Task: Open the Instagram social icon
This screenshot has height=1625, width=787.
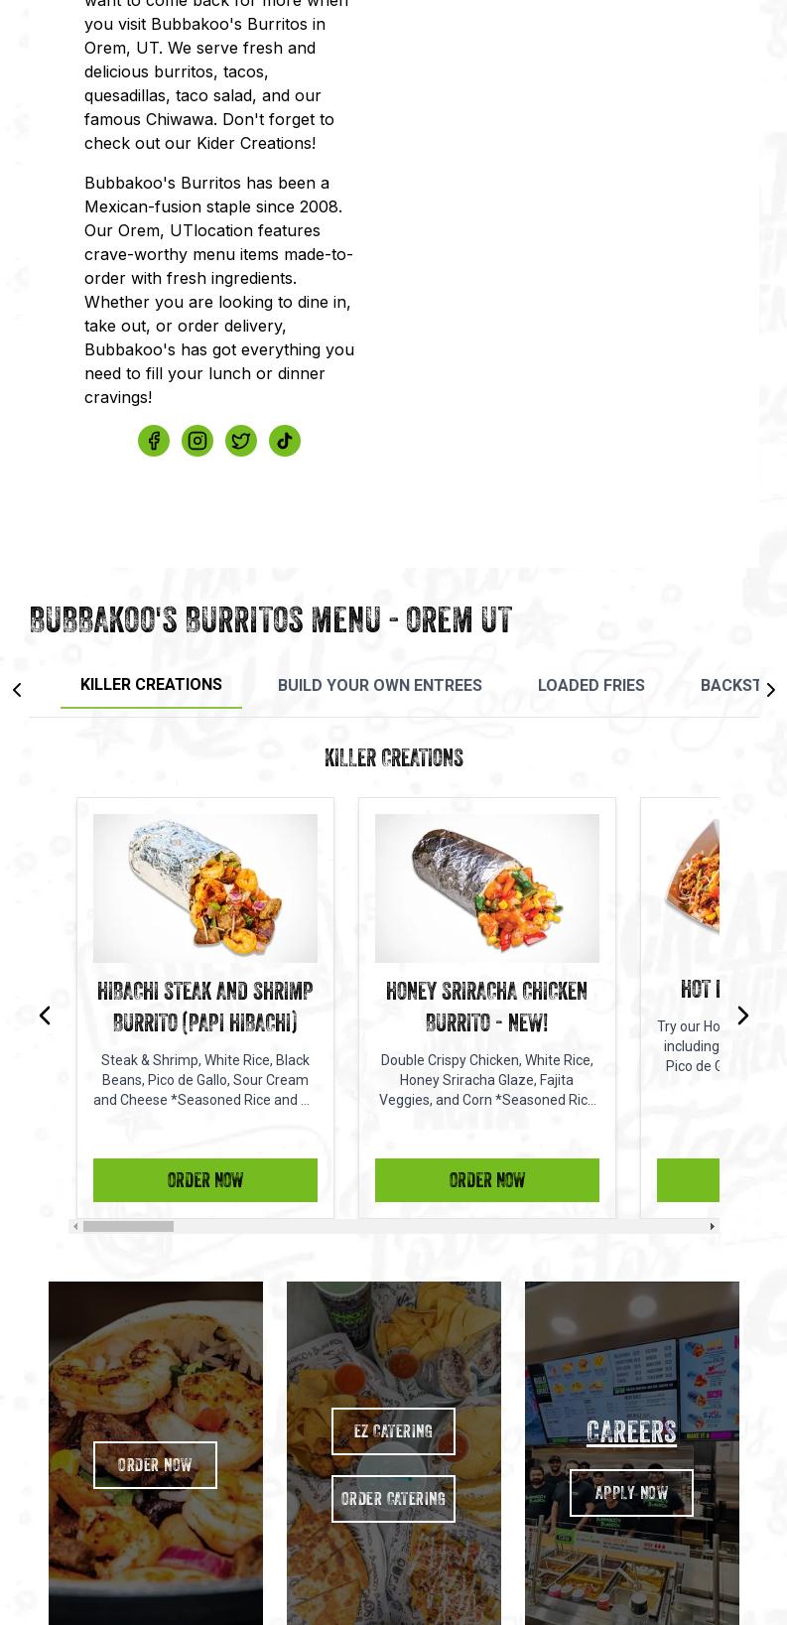Action: click(197, 441)
